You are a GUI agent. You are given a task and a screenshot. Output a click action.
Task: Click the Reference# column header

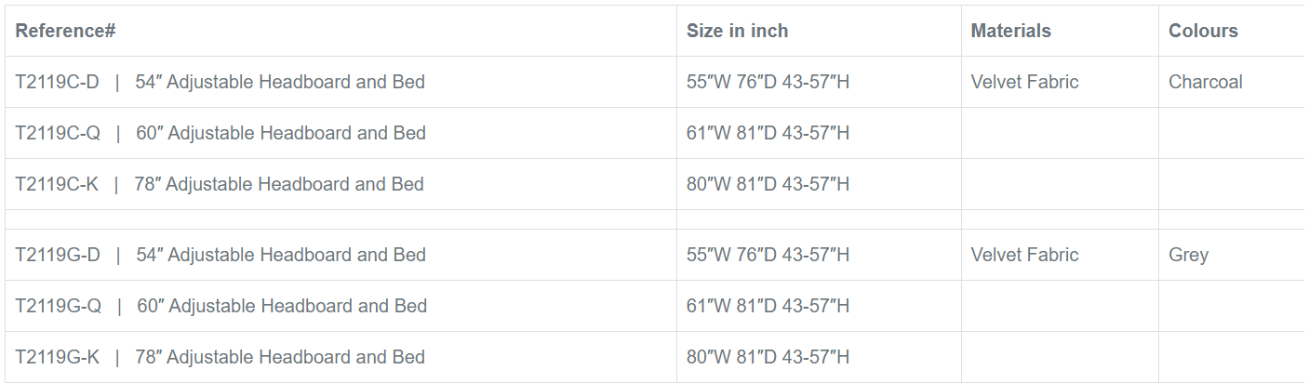(65, 31)
